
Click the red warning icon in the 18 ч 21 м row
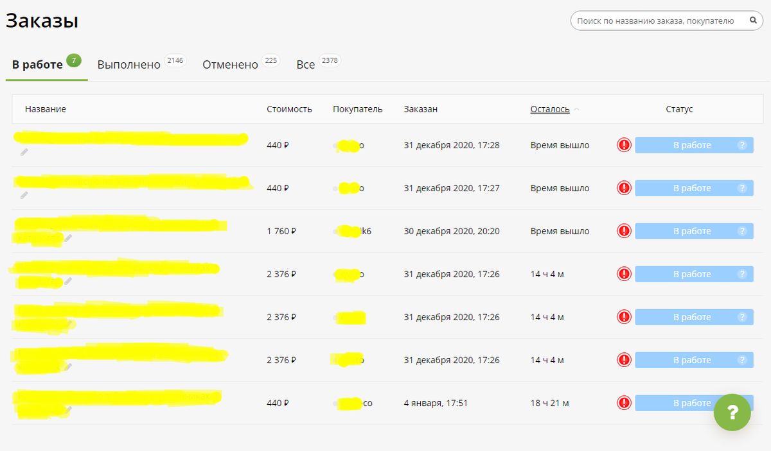point(624,403)
